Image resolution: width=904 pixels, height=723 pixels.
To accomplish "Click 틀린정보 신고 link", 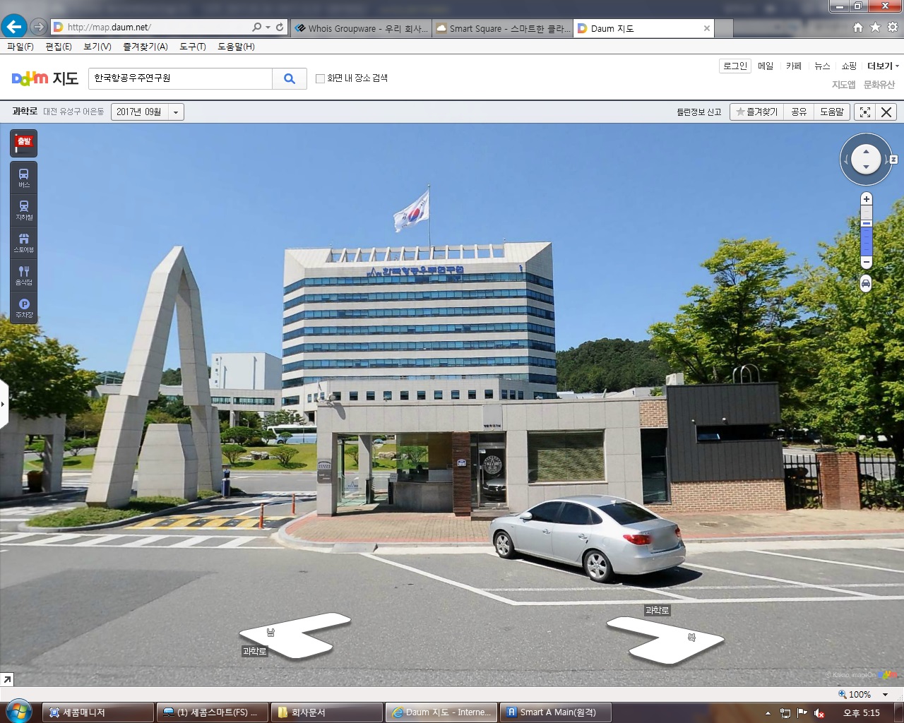I will pos(699,112).
